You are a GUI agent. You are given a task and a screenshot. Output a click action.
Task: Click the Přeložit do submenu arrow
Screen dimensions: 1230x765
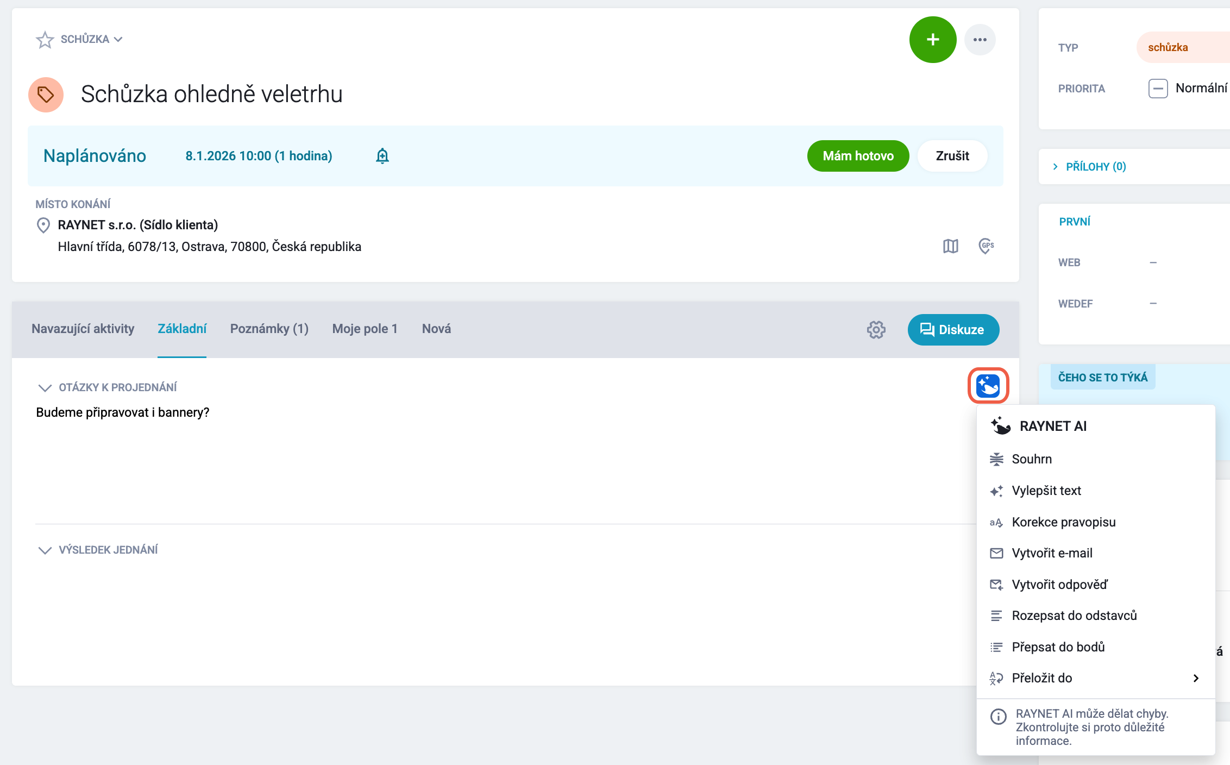click(1196, 678)
